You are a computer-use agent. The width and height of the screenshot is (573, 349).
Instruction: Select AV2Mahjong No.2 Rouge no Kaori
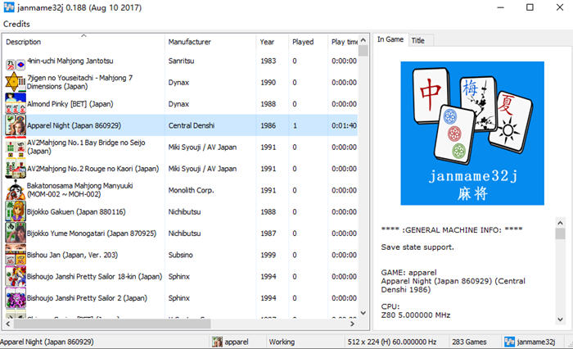[92, 169]
